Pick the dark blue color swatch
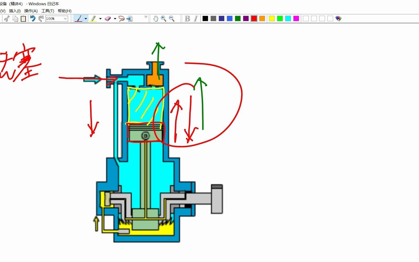 click(222, 19)
